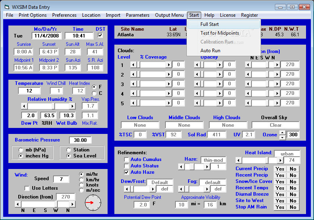Open the Parameters menu

coord(137,15)
